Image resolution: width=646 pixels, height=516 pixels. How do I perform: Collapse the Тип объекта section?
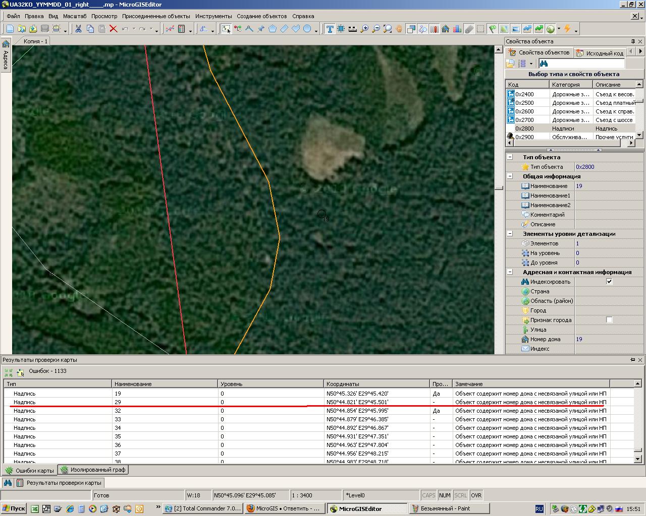click(x=510, y=157)
